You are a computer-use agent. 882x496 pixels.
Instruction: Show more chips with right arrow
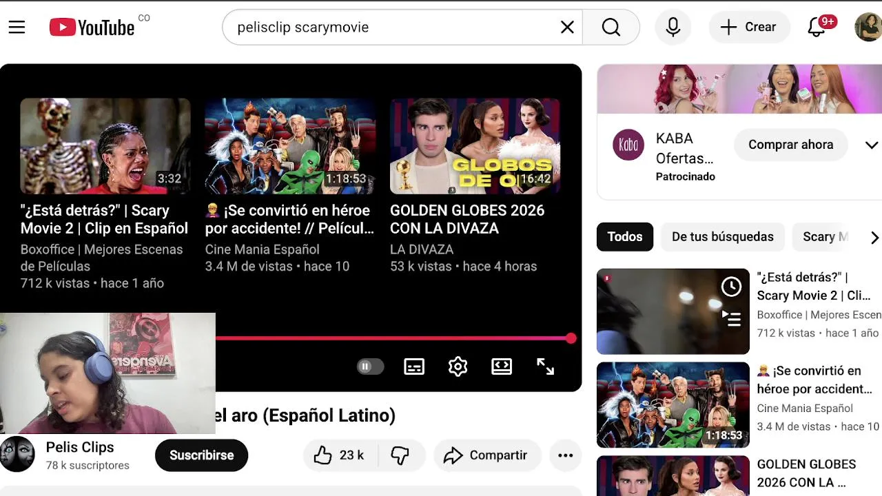coord(874,238)
